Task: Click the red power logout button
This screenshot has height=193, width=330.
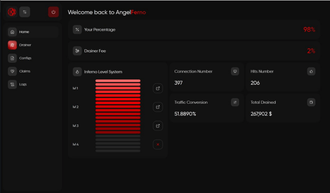Action: (54, 12)
